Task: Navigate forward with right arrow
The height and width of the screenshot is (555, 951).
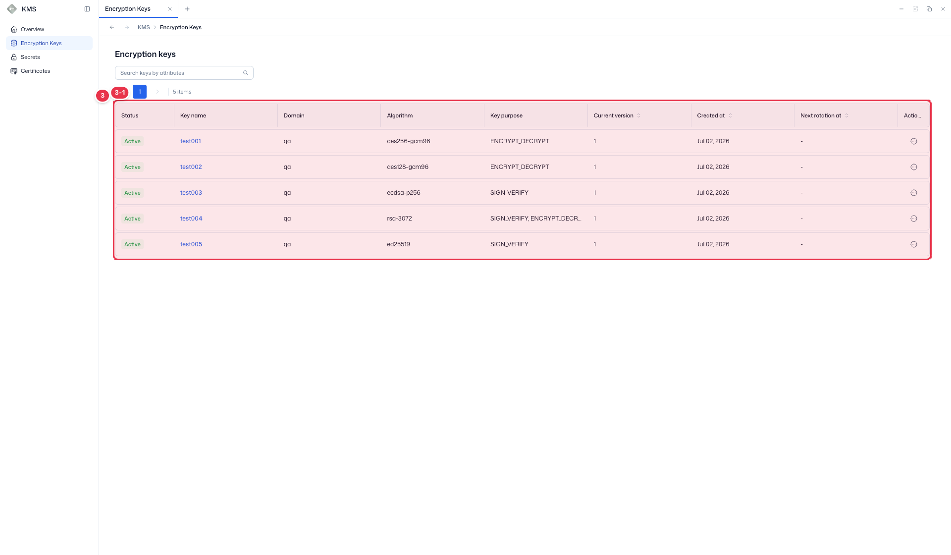Action: (x=127, y=27)
